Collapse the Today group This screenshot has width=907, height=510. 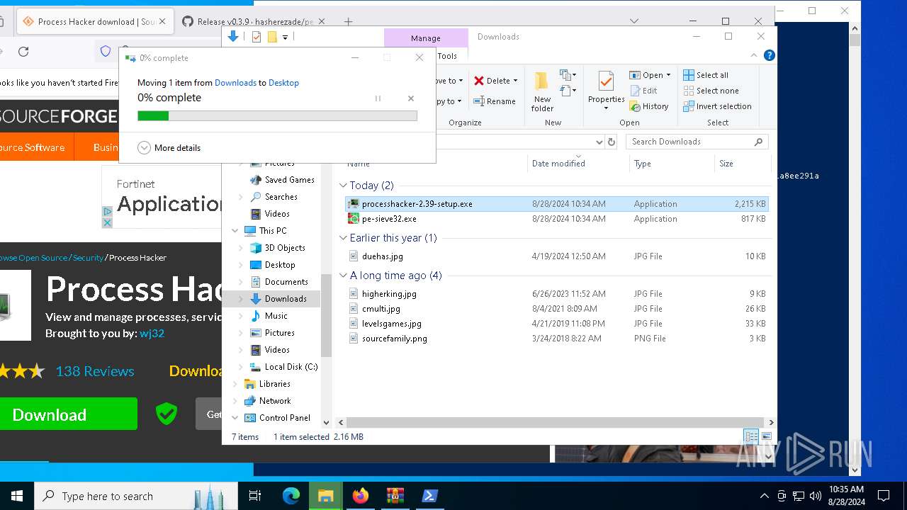[344, 186]
